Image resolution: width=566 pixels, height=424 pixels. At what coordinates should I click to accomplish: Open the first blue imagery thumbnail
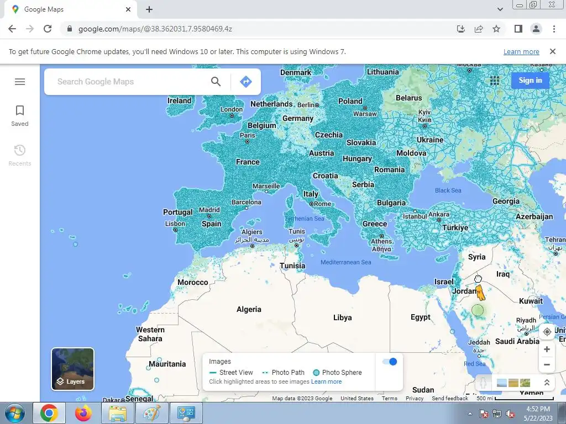[501, 383]
